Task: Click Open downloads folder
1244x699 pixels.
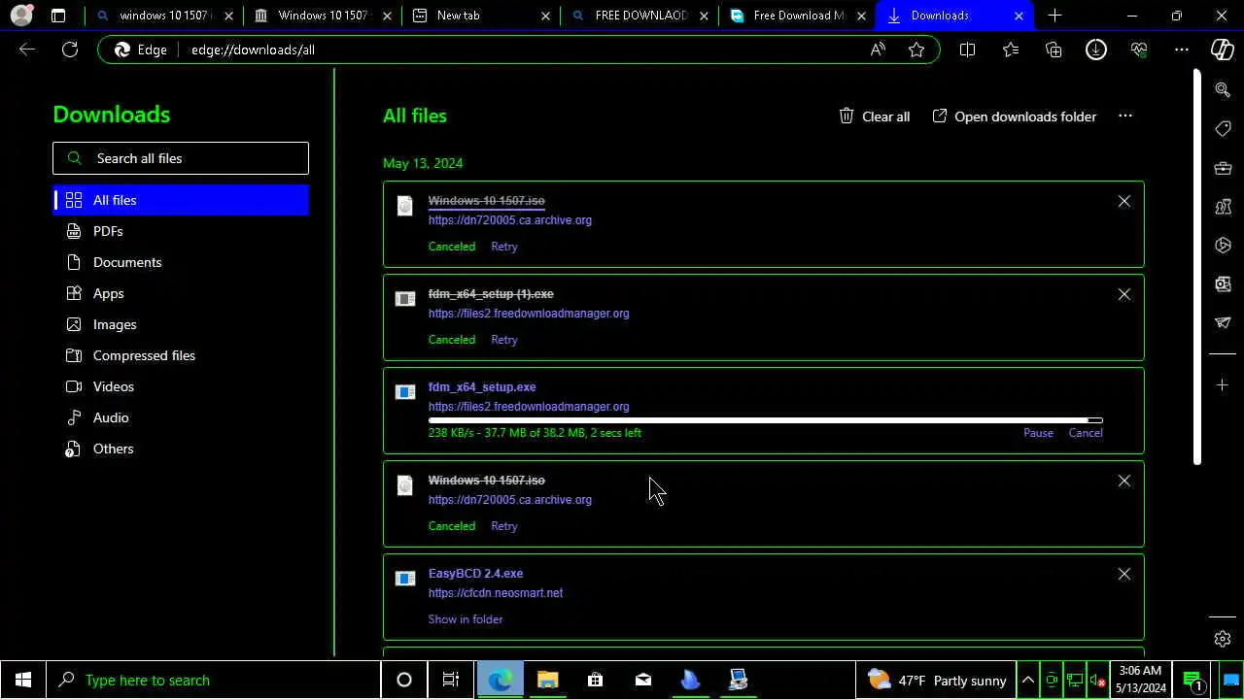Action: 1015,116
